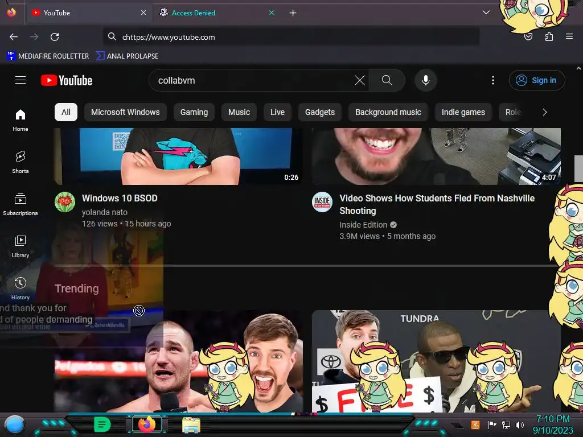Open Library in sidebar
The width and height of the screenshot is (583, 437).
(x=20, y=246)
